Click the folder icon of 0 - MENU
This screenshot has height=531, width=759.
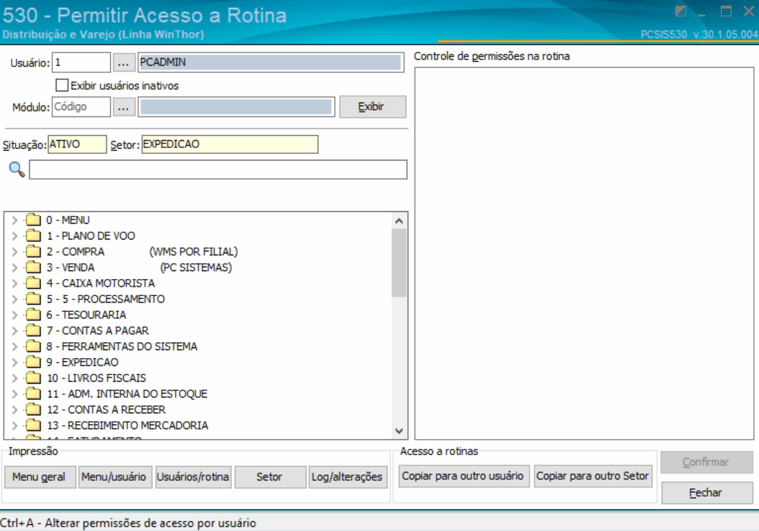point(34,220)
